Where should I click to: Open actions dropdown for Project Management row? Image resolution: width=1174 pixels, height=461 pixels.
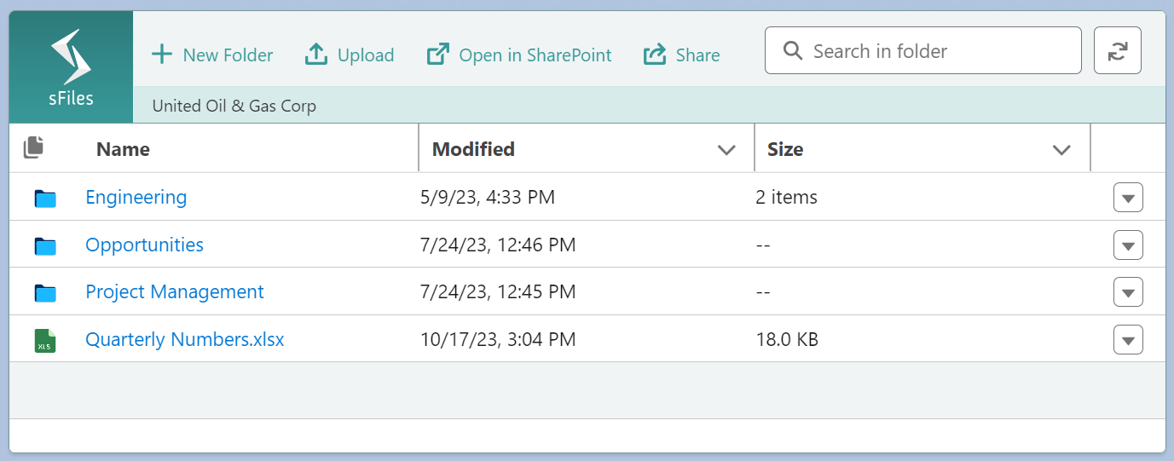coord(1128,292)
